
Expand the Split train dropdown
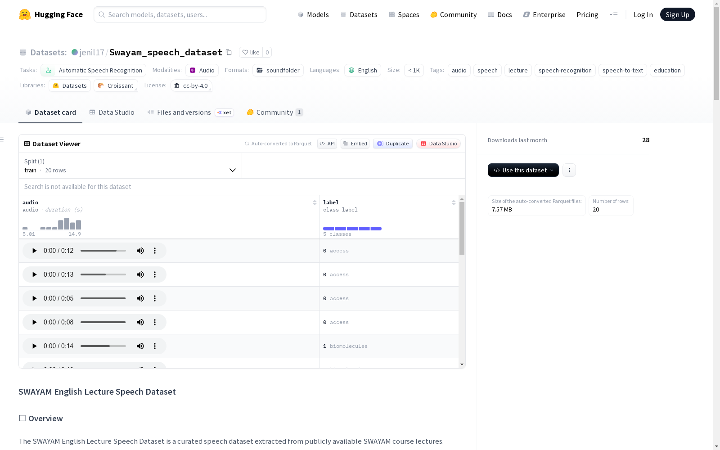130,166
